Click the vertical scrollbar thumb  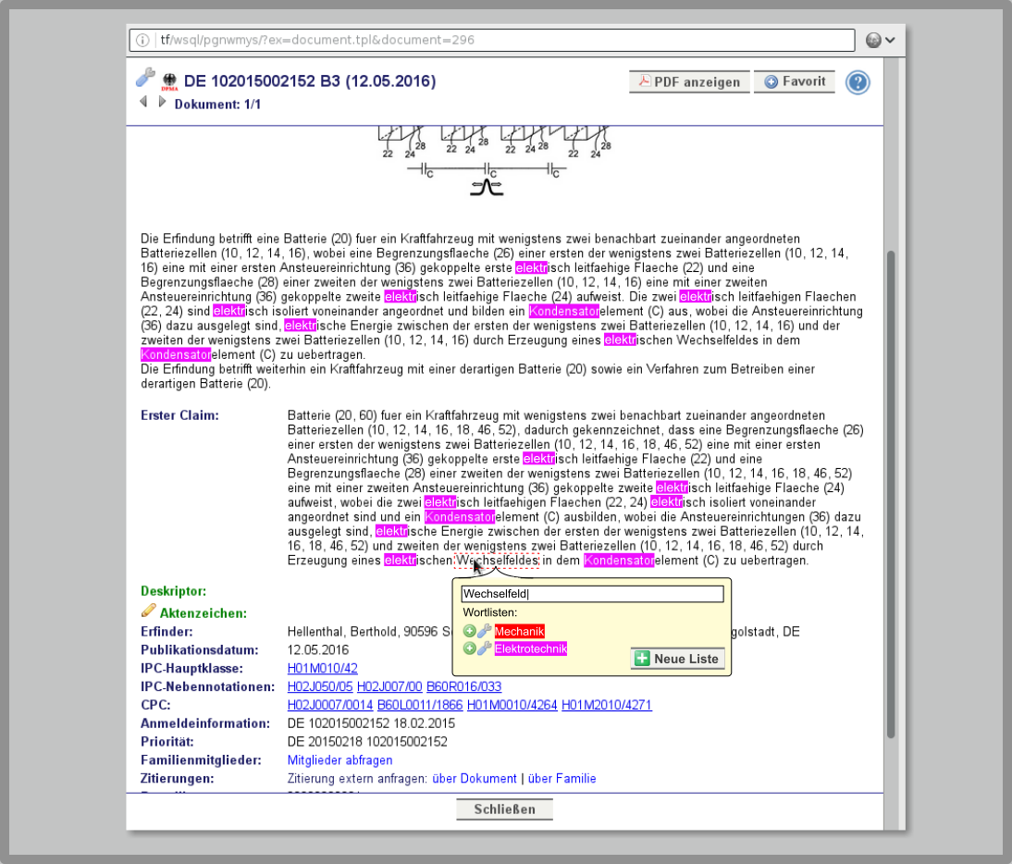(x=891, y=494)
